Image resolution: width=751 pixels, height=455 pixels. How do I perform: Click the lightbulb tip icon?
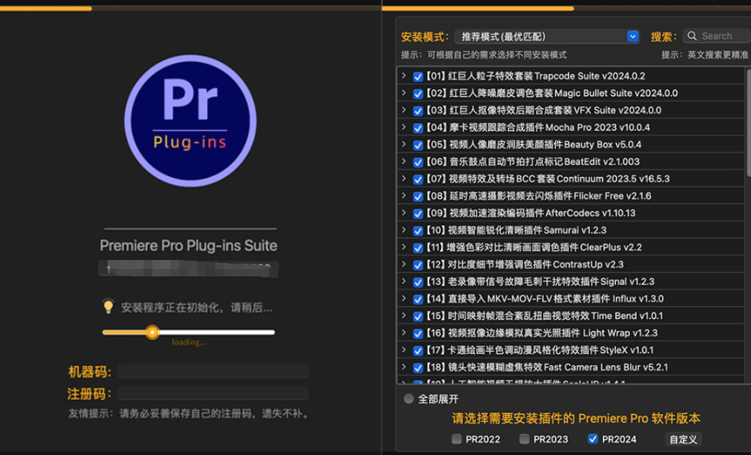tap(108, 306)
